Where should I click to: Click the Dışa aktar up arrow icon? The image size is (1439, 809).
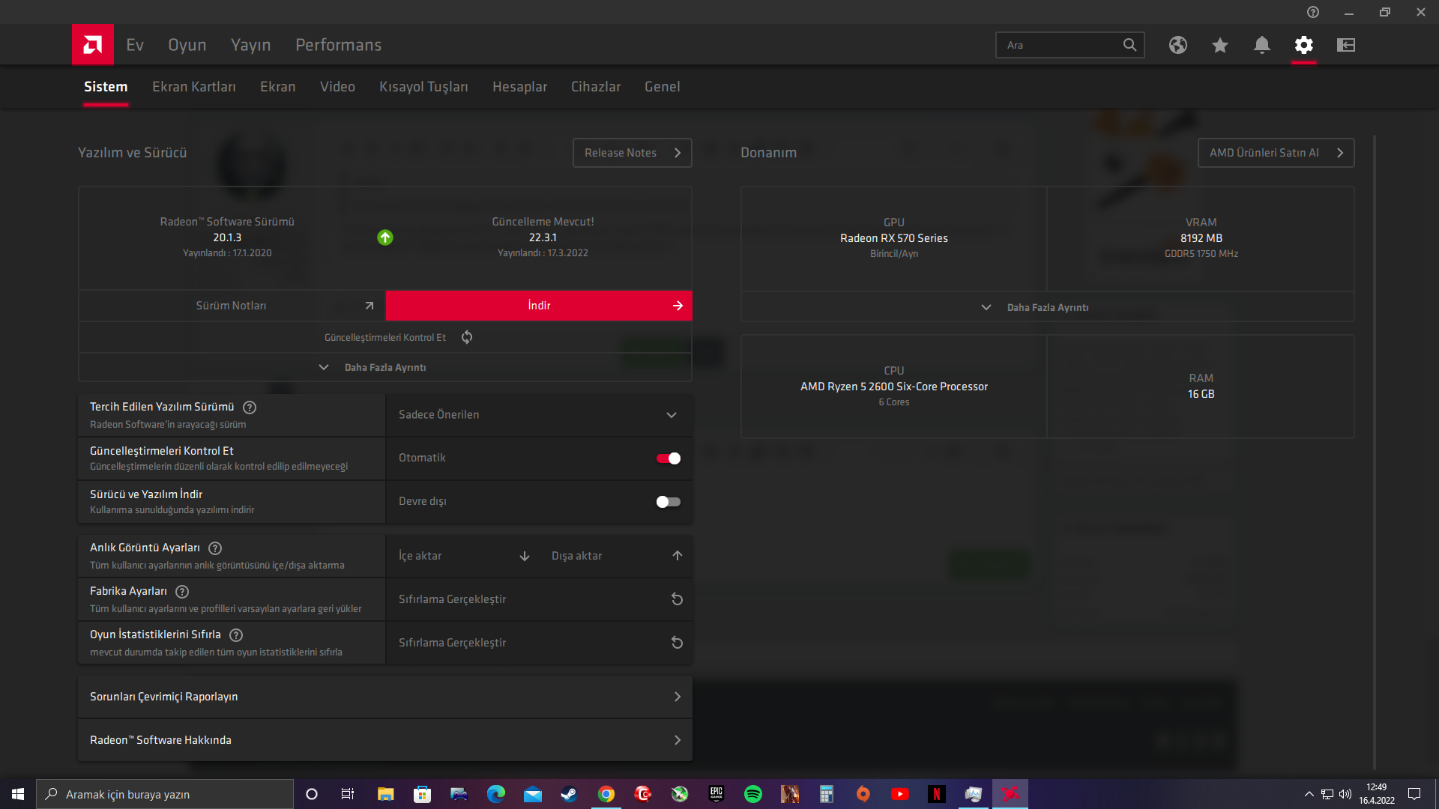coord(678,556)
